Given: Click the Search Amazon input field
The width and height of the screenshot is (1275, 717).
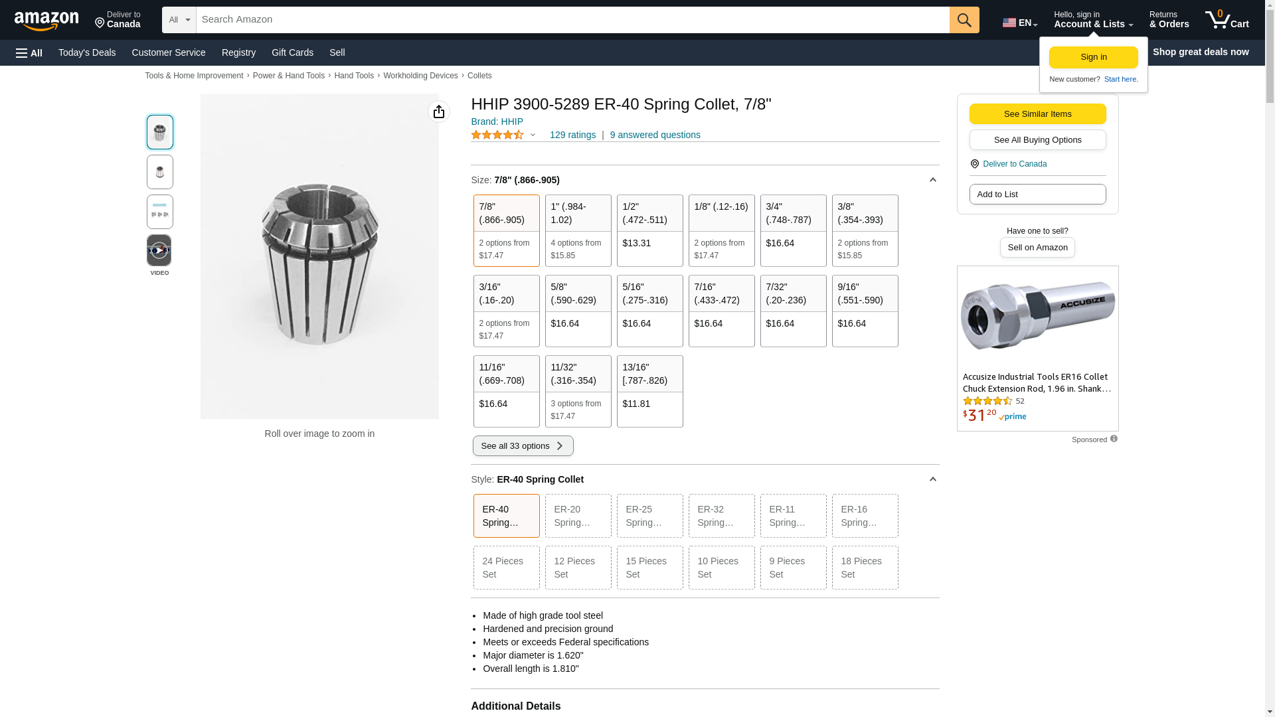Looking at the screenshot, I should pos(572,20).
